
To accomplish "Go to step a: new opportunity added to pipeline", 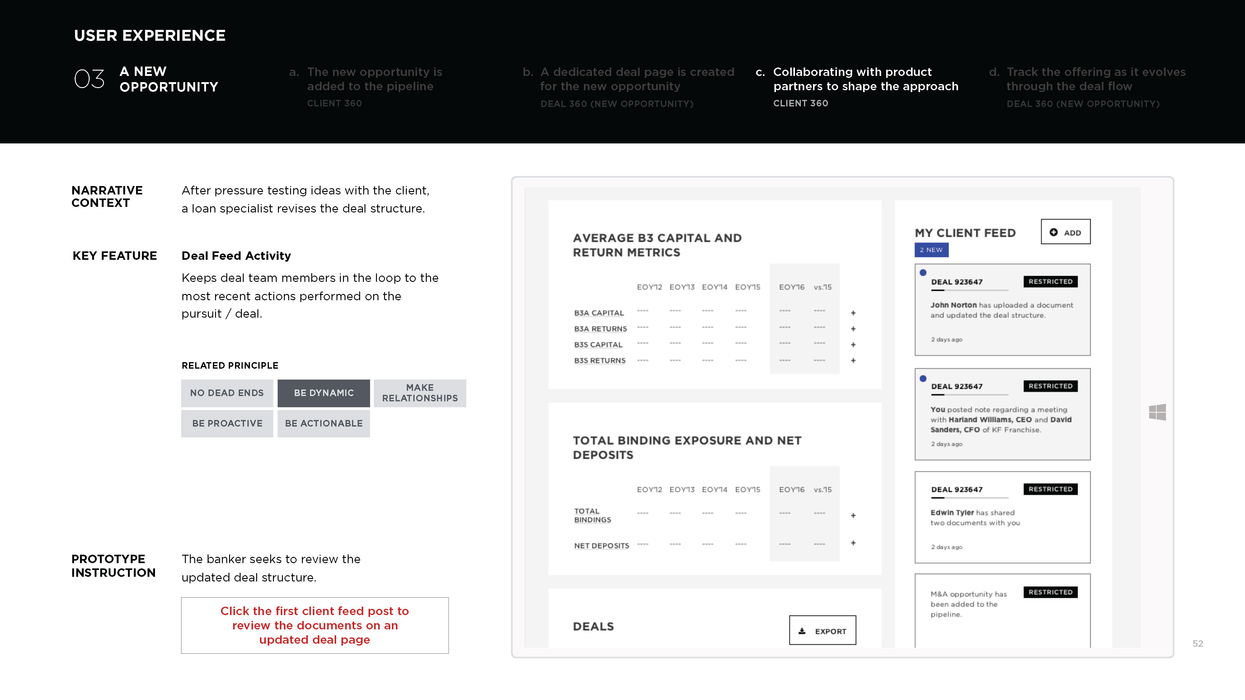I will pyautogui.click(x=366, y=87).
